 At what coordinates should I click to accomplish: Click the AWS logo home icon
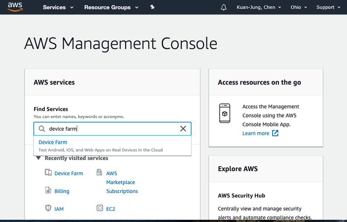pyautogui.click(x=15, y=7)
